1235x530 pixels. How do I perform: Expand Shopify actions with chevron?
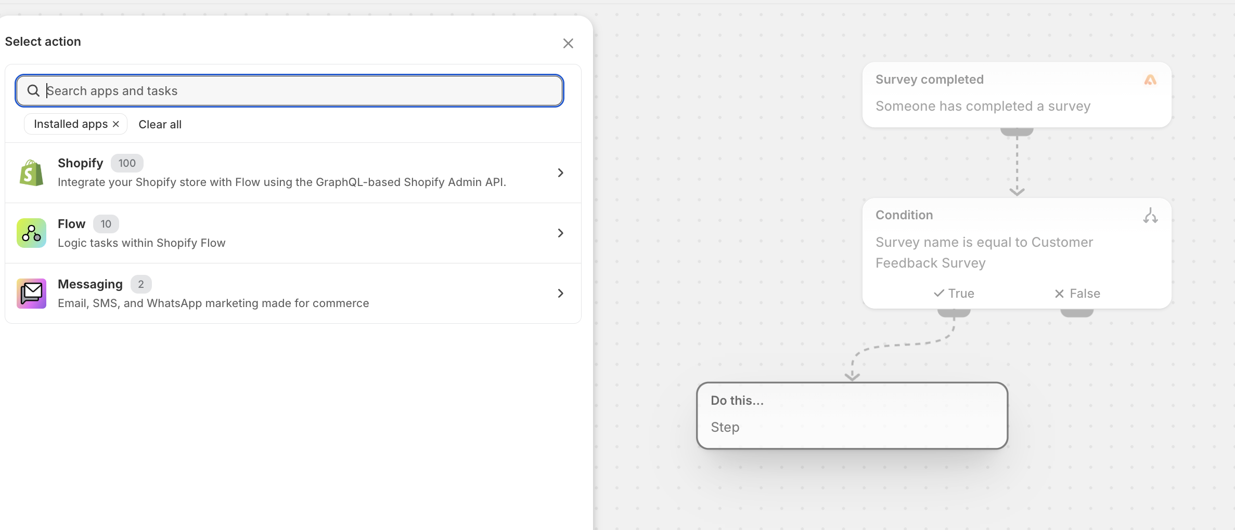point(560,173)
